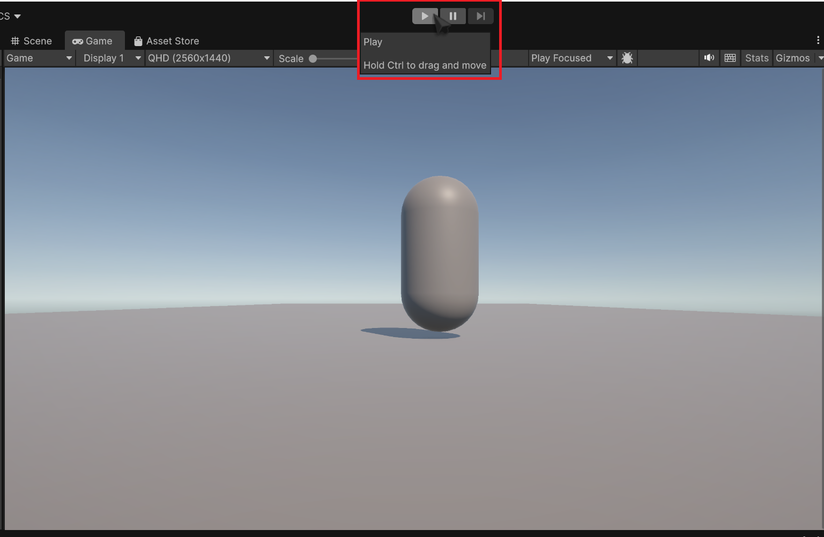Expand the Gizmos dropdown arrow
The image size is (824, 537).
pyautogui.click(x=820, y=58)
